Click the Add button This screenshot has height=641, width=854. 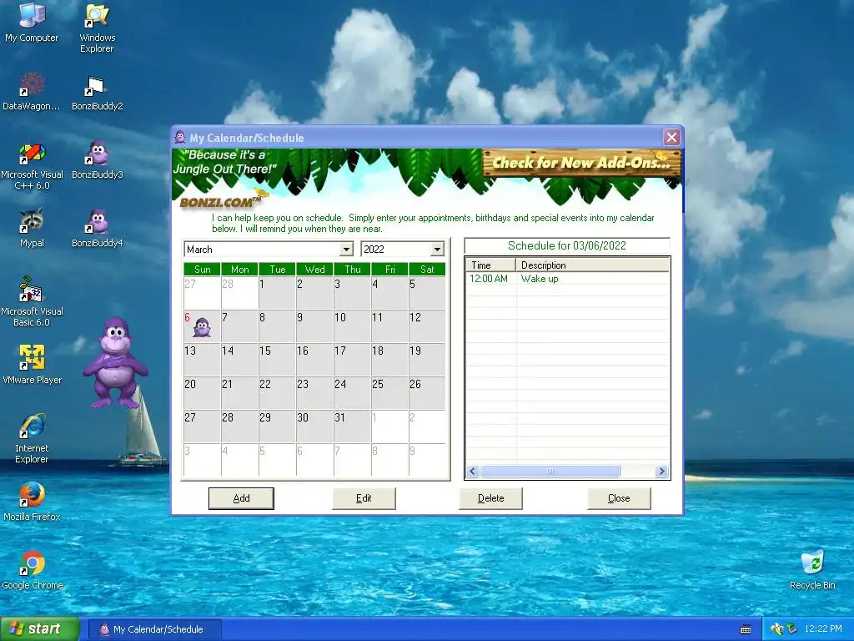[241, 498]
